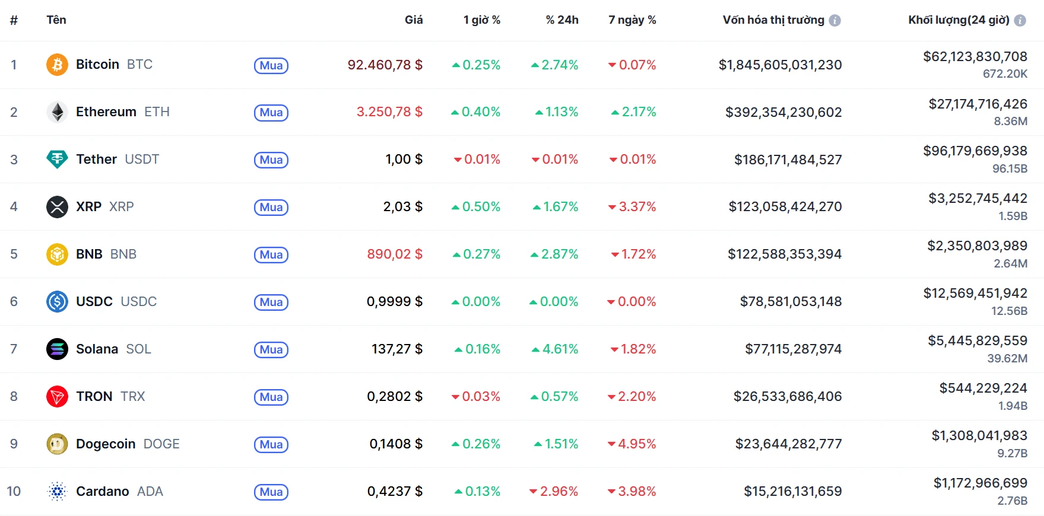
Task: Open the Dogecoin DOGE name link
Action: point(128,444)
